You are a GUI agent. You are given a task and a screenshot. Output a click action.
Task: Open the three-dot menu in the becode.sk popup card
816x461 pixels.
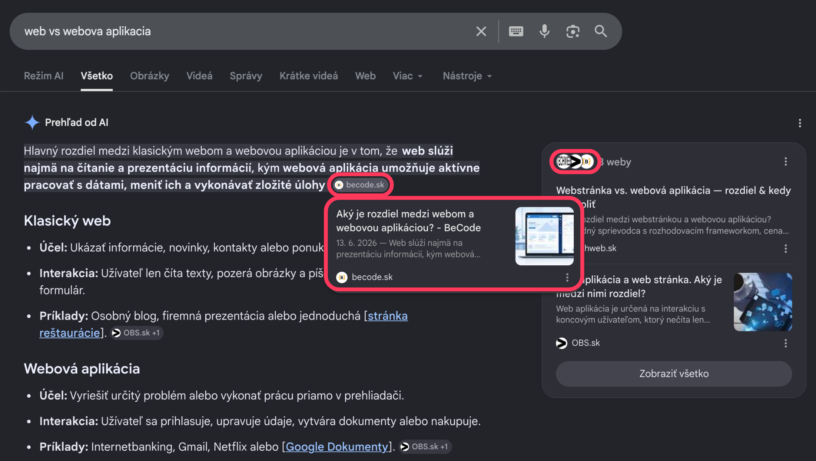coord(567,277)
